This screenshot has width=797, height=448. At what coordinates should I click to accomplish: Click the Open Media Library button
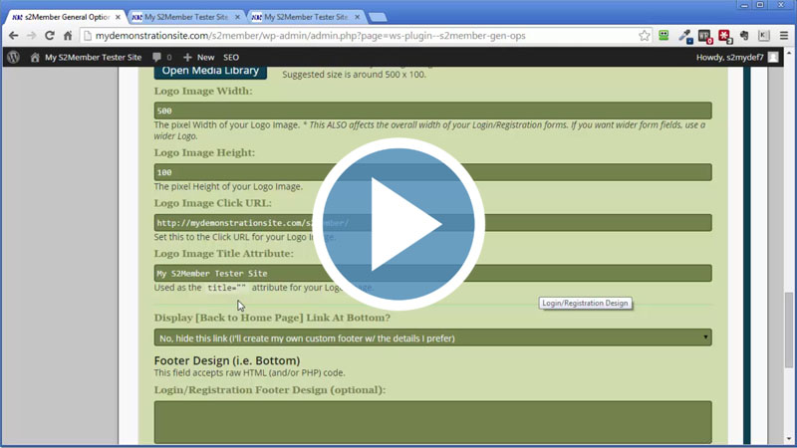click(210, 70)
